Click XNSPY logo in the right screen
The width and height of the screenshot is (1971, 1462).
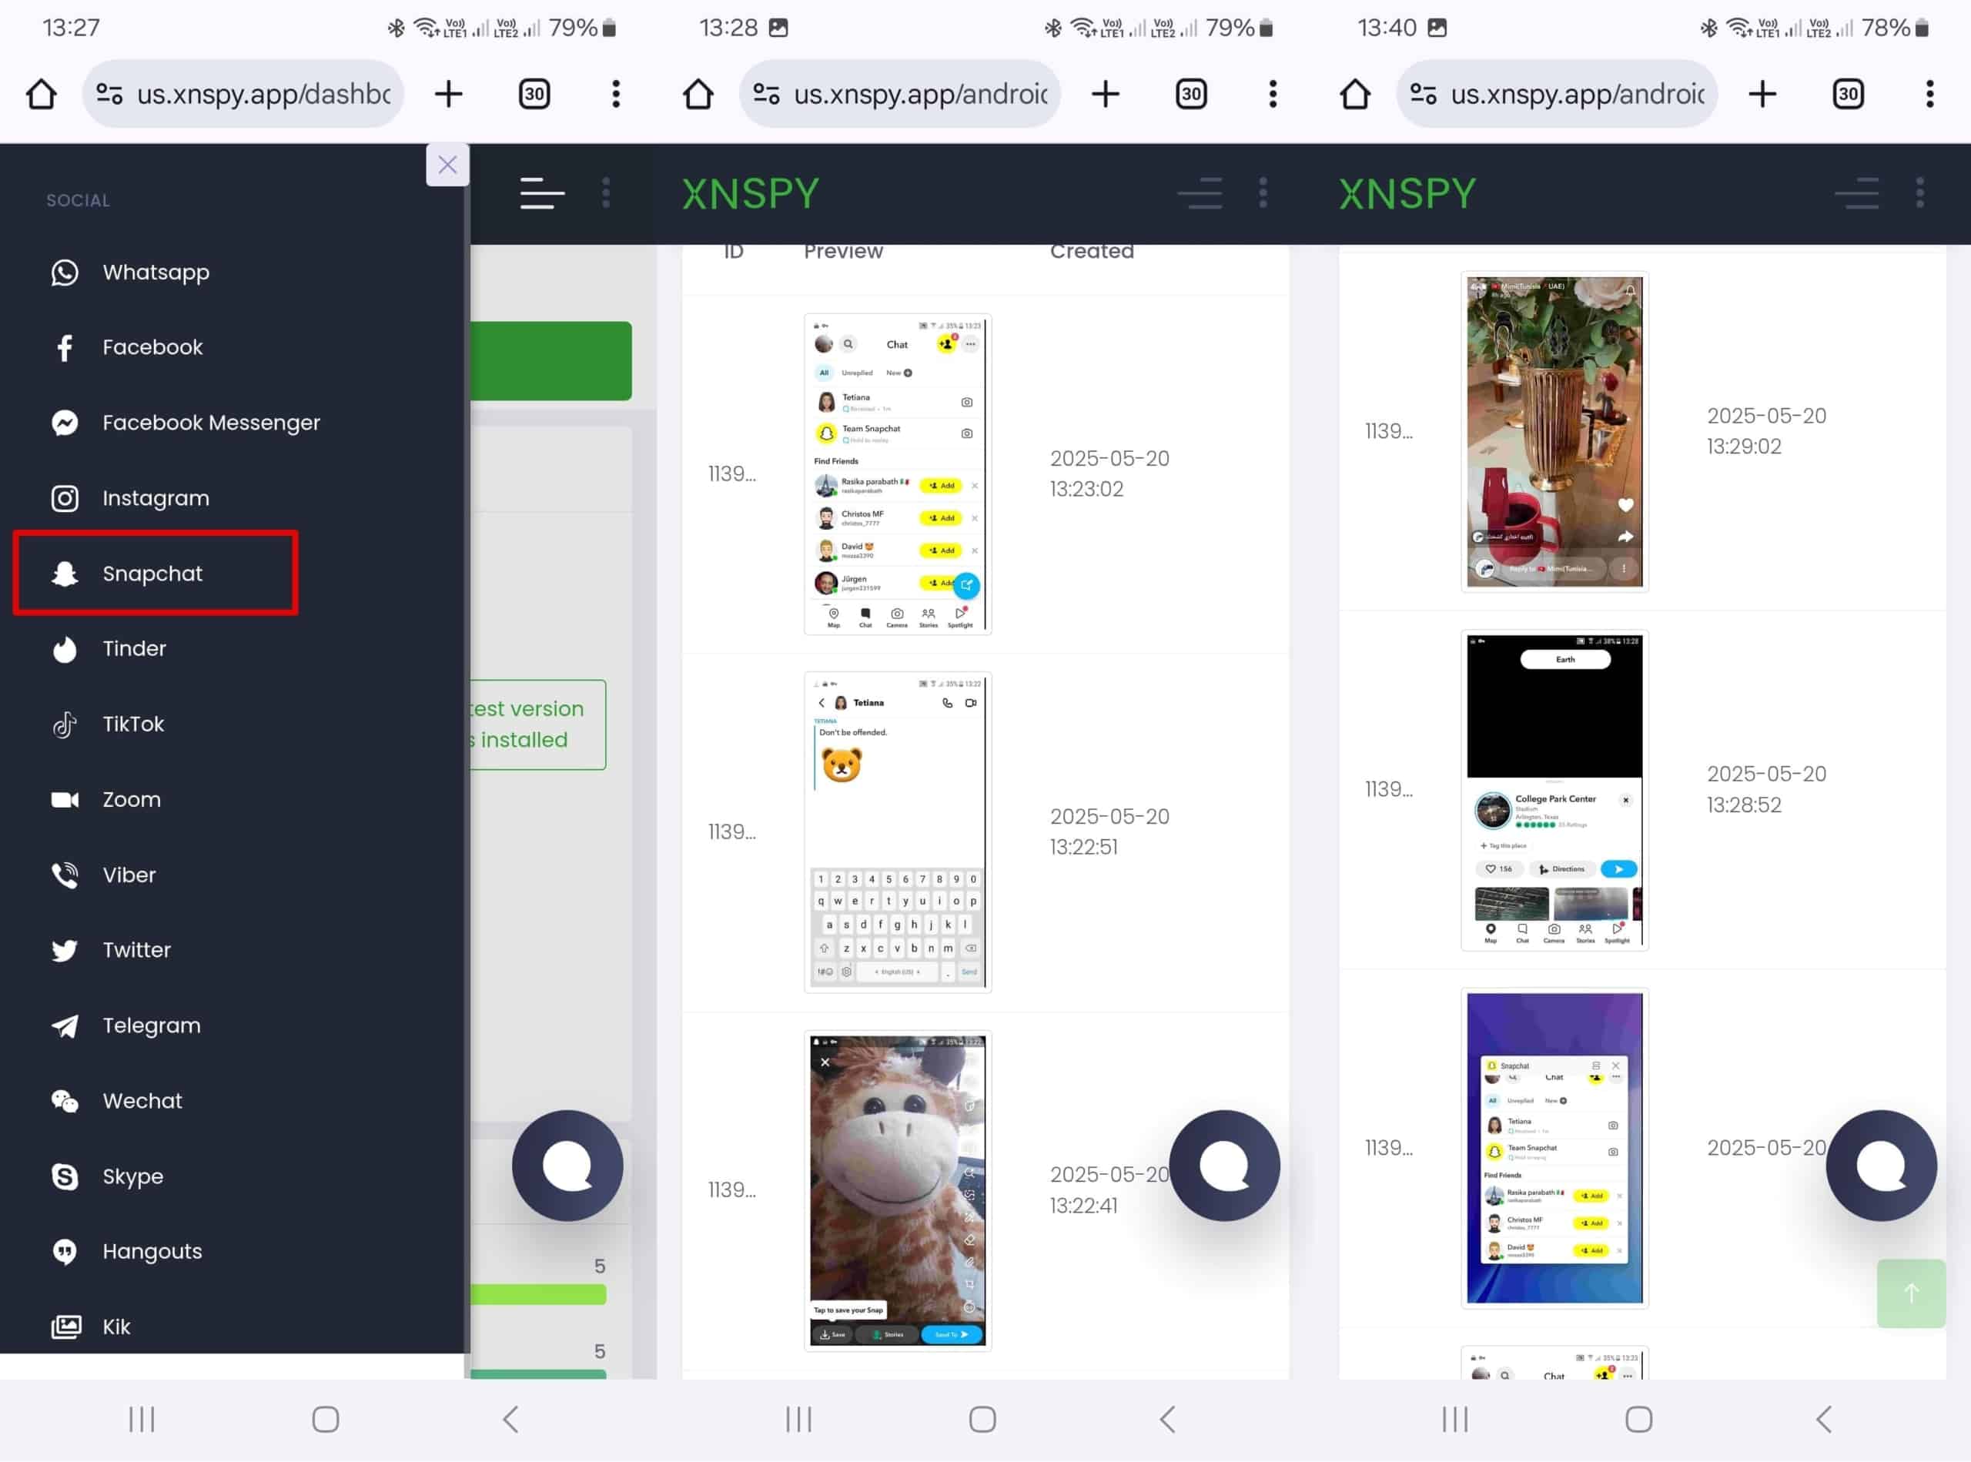point(1407,194)
